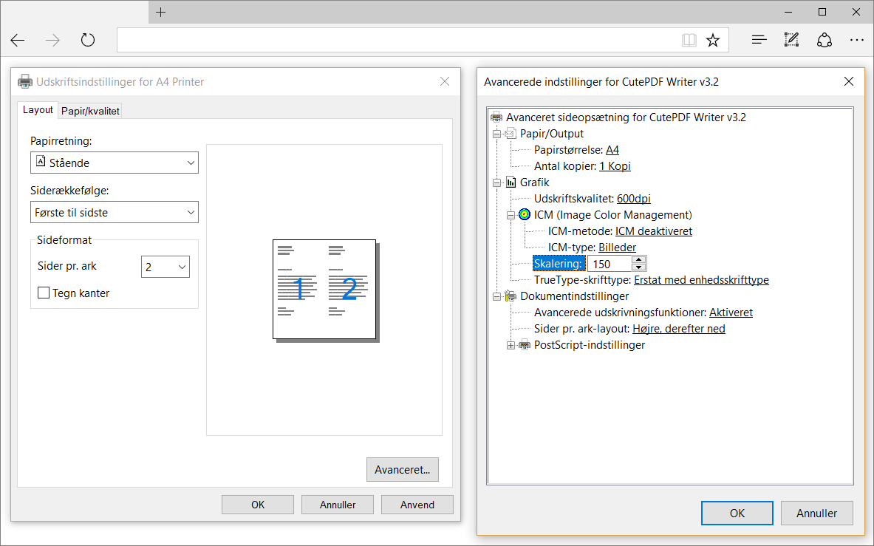The height and width of the screenshot is (546, 874).
Task: Open reading view book icon
Action: pos(689,40)
